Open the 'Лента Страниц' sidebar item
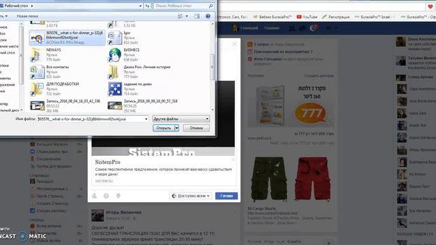436x245 pixels. pos(50,196)
